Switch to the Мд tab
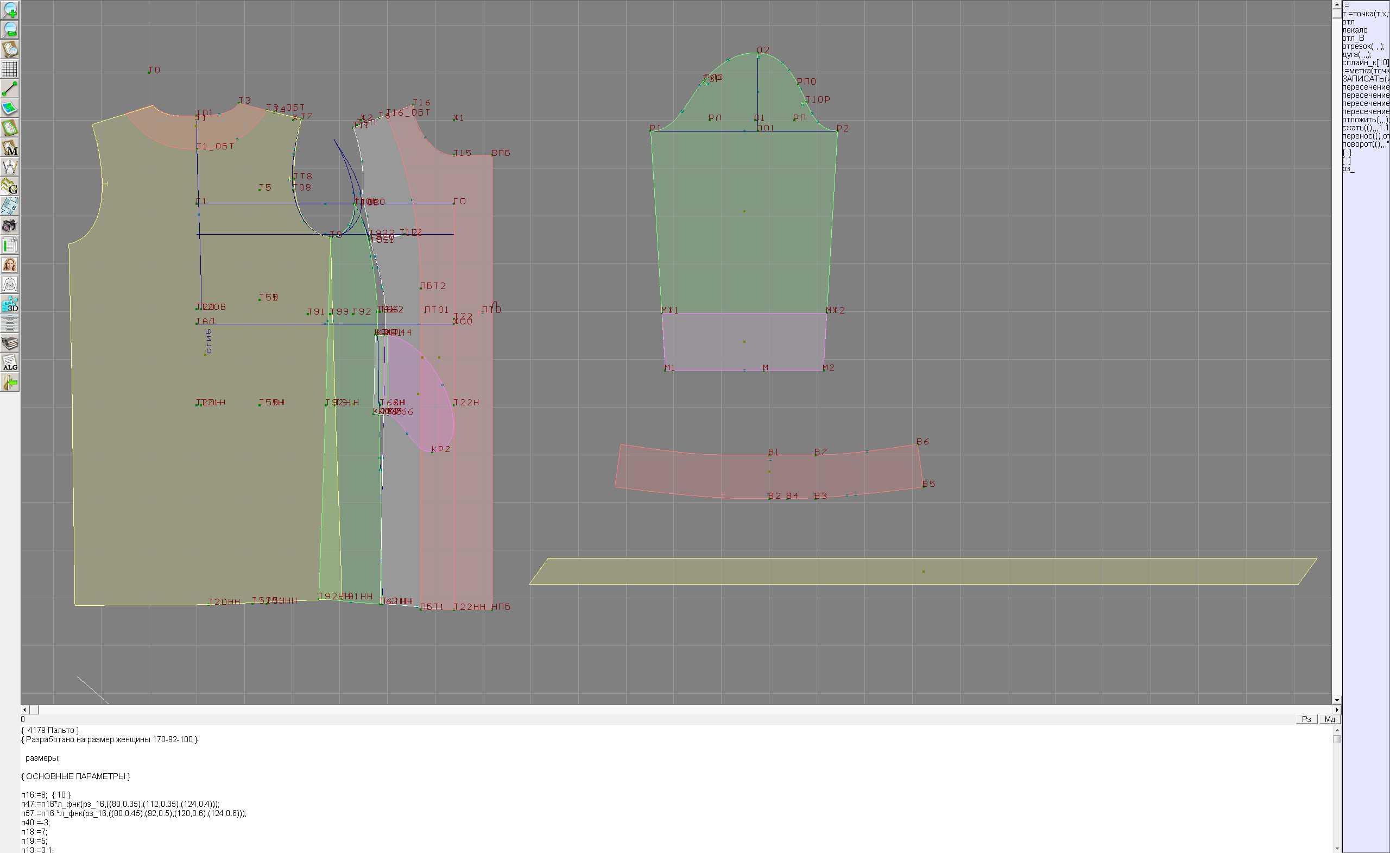The width and height of the screenshot is (1390, 853). (1330, 719)
